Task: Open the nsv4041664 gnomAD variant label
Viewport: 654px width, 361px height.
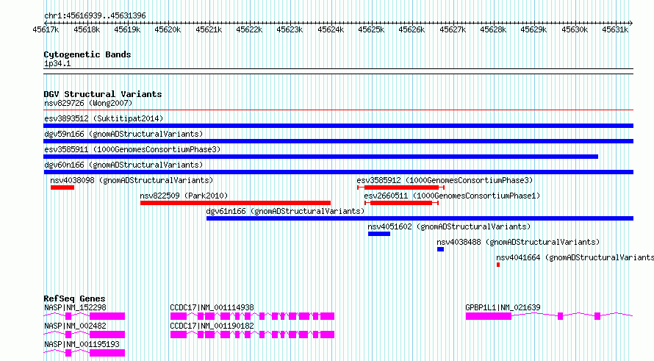Action: [575, 257]
